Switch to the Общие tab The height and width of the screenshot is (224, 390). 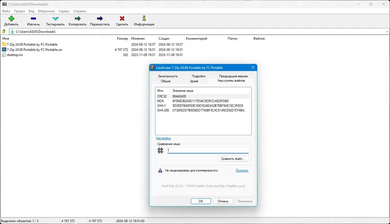click(166, 81)
